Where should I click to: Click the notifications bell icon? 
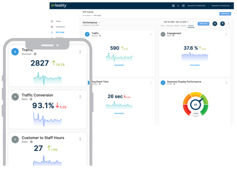(178, 6)
